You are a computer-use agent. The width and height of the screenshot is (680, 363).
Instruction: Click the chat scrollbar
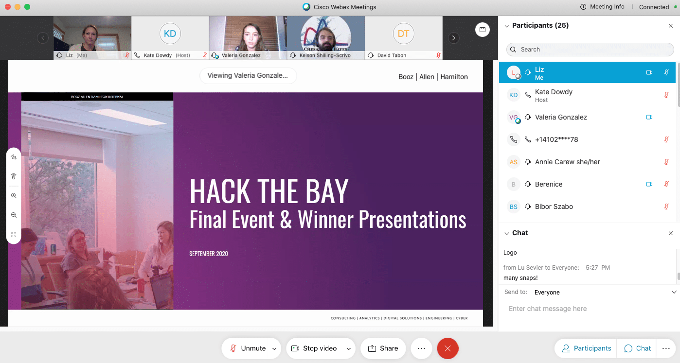pyautogui.click(x=678, y=277)
